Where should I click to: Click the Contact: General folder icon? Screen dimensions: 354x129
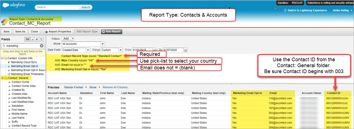(6, 78)
